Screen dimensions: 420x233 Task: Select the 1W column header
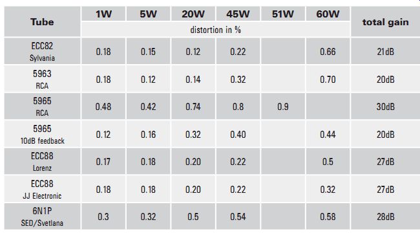coord(103,14)
